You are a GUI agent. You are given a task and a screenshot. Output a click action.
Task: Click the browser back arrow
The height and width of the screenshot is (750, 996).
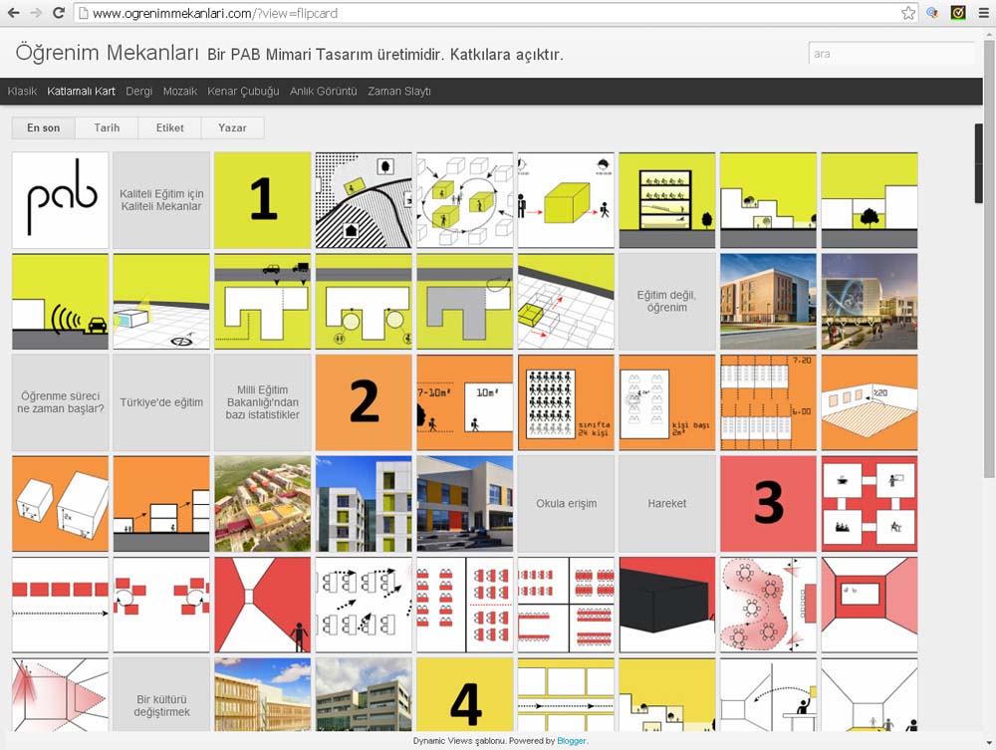tap(13, 13)
